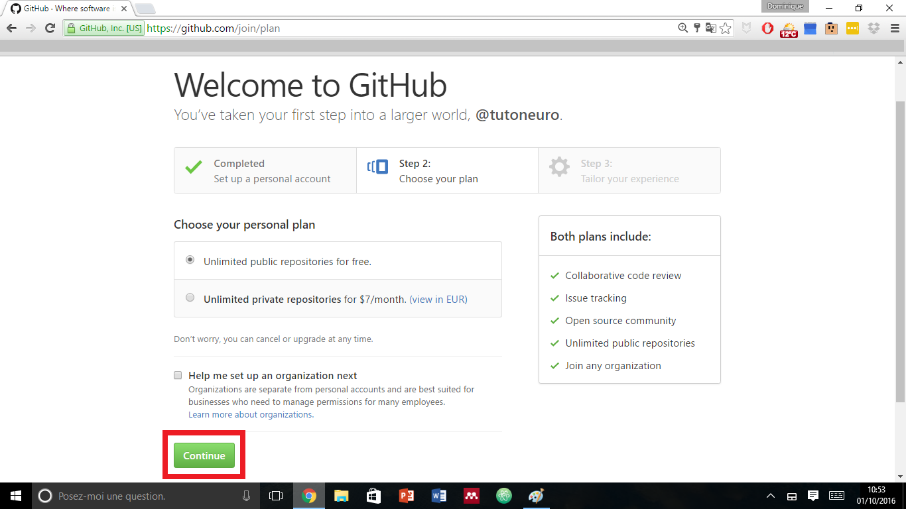Open the 12°C weather extension
906x509 pixels.
[789, 29]
